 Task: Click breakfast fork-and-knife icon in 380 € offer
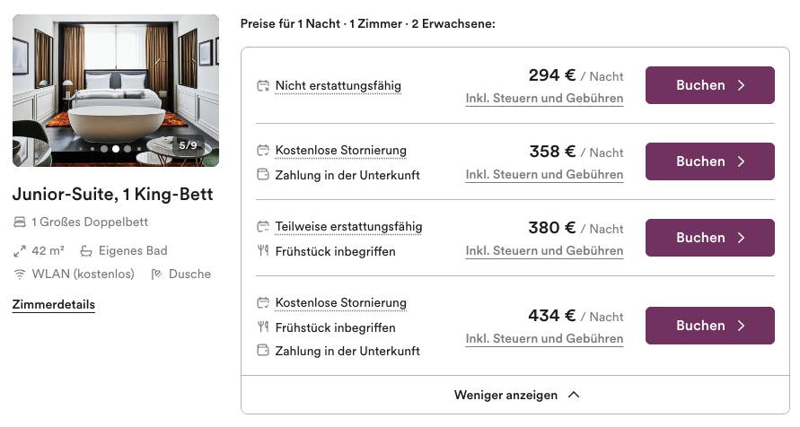[x=263, y=251]
